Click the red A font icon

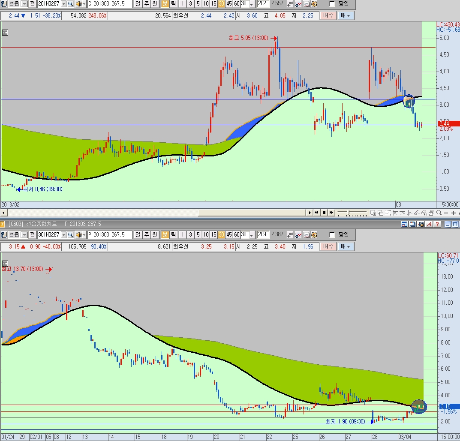click(429, 224)
